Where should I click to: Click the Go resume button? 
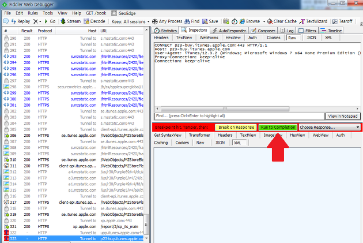[50, 21]
